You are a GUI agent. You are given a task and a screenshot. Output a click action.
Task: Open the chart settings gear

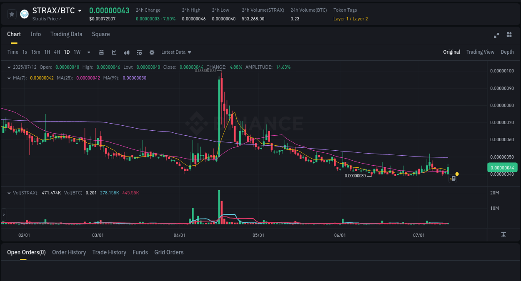click(152, 52)
